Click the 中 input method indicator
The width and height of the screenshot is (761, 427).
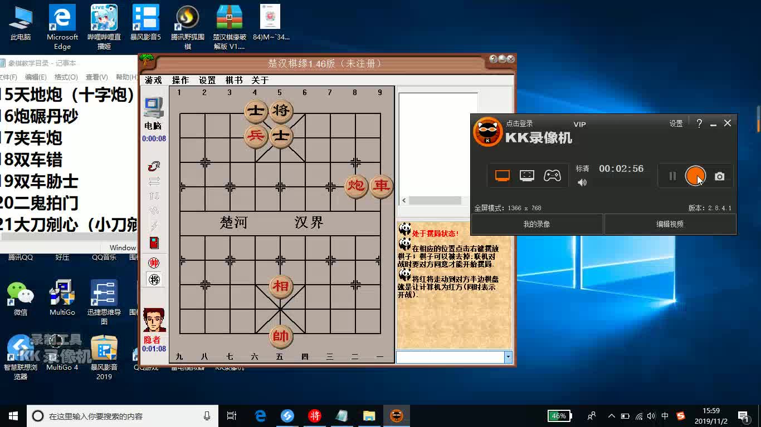(665, 416)
